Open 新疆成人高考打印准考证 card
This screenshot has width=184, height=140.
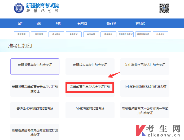point(90,67)
